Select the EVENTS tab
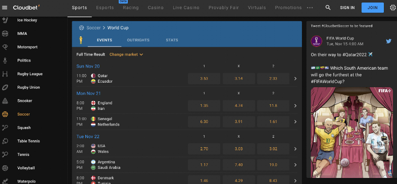The image size is (397, 184). (x=105, y=40)
